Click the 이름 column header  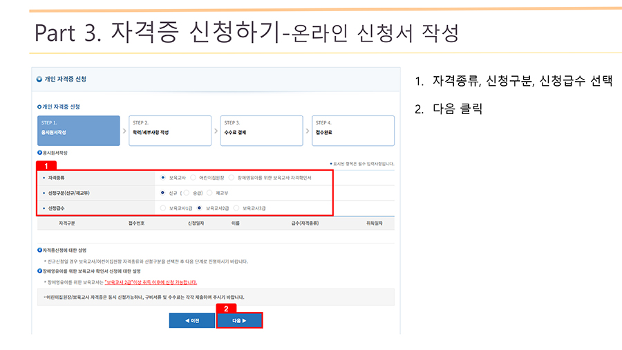(236, 223)
